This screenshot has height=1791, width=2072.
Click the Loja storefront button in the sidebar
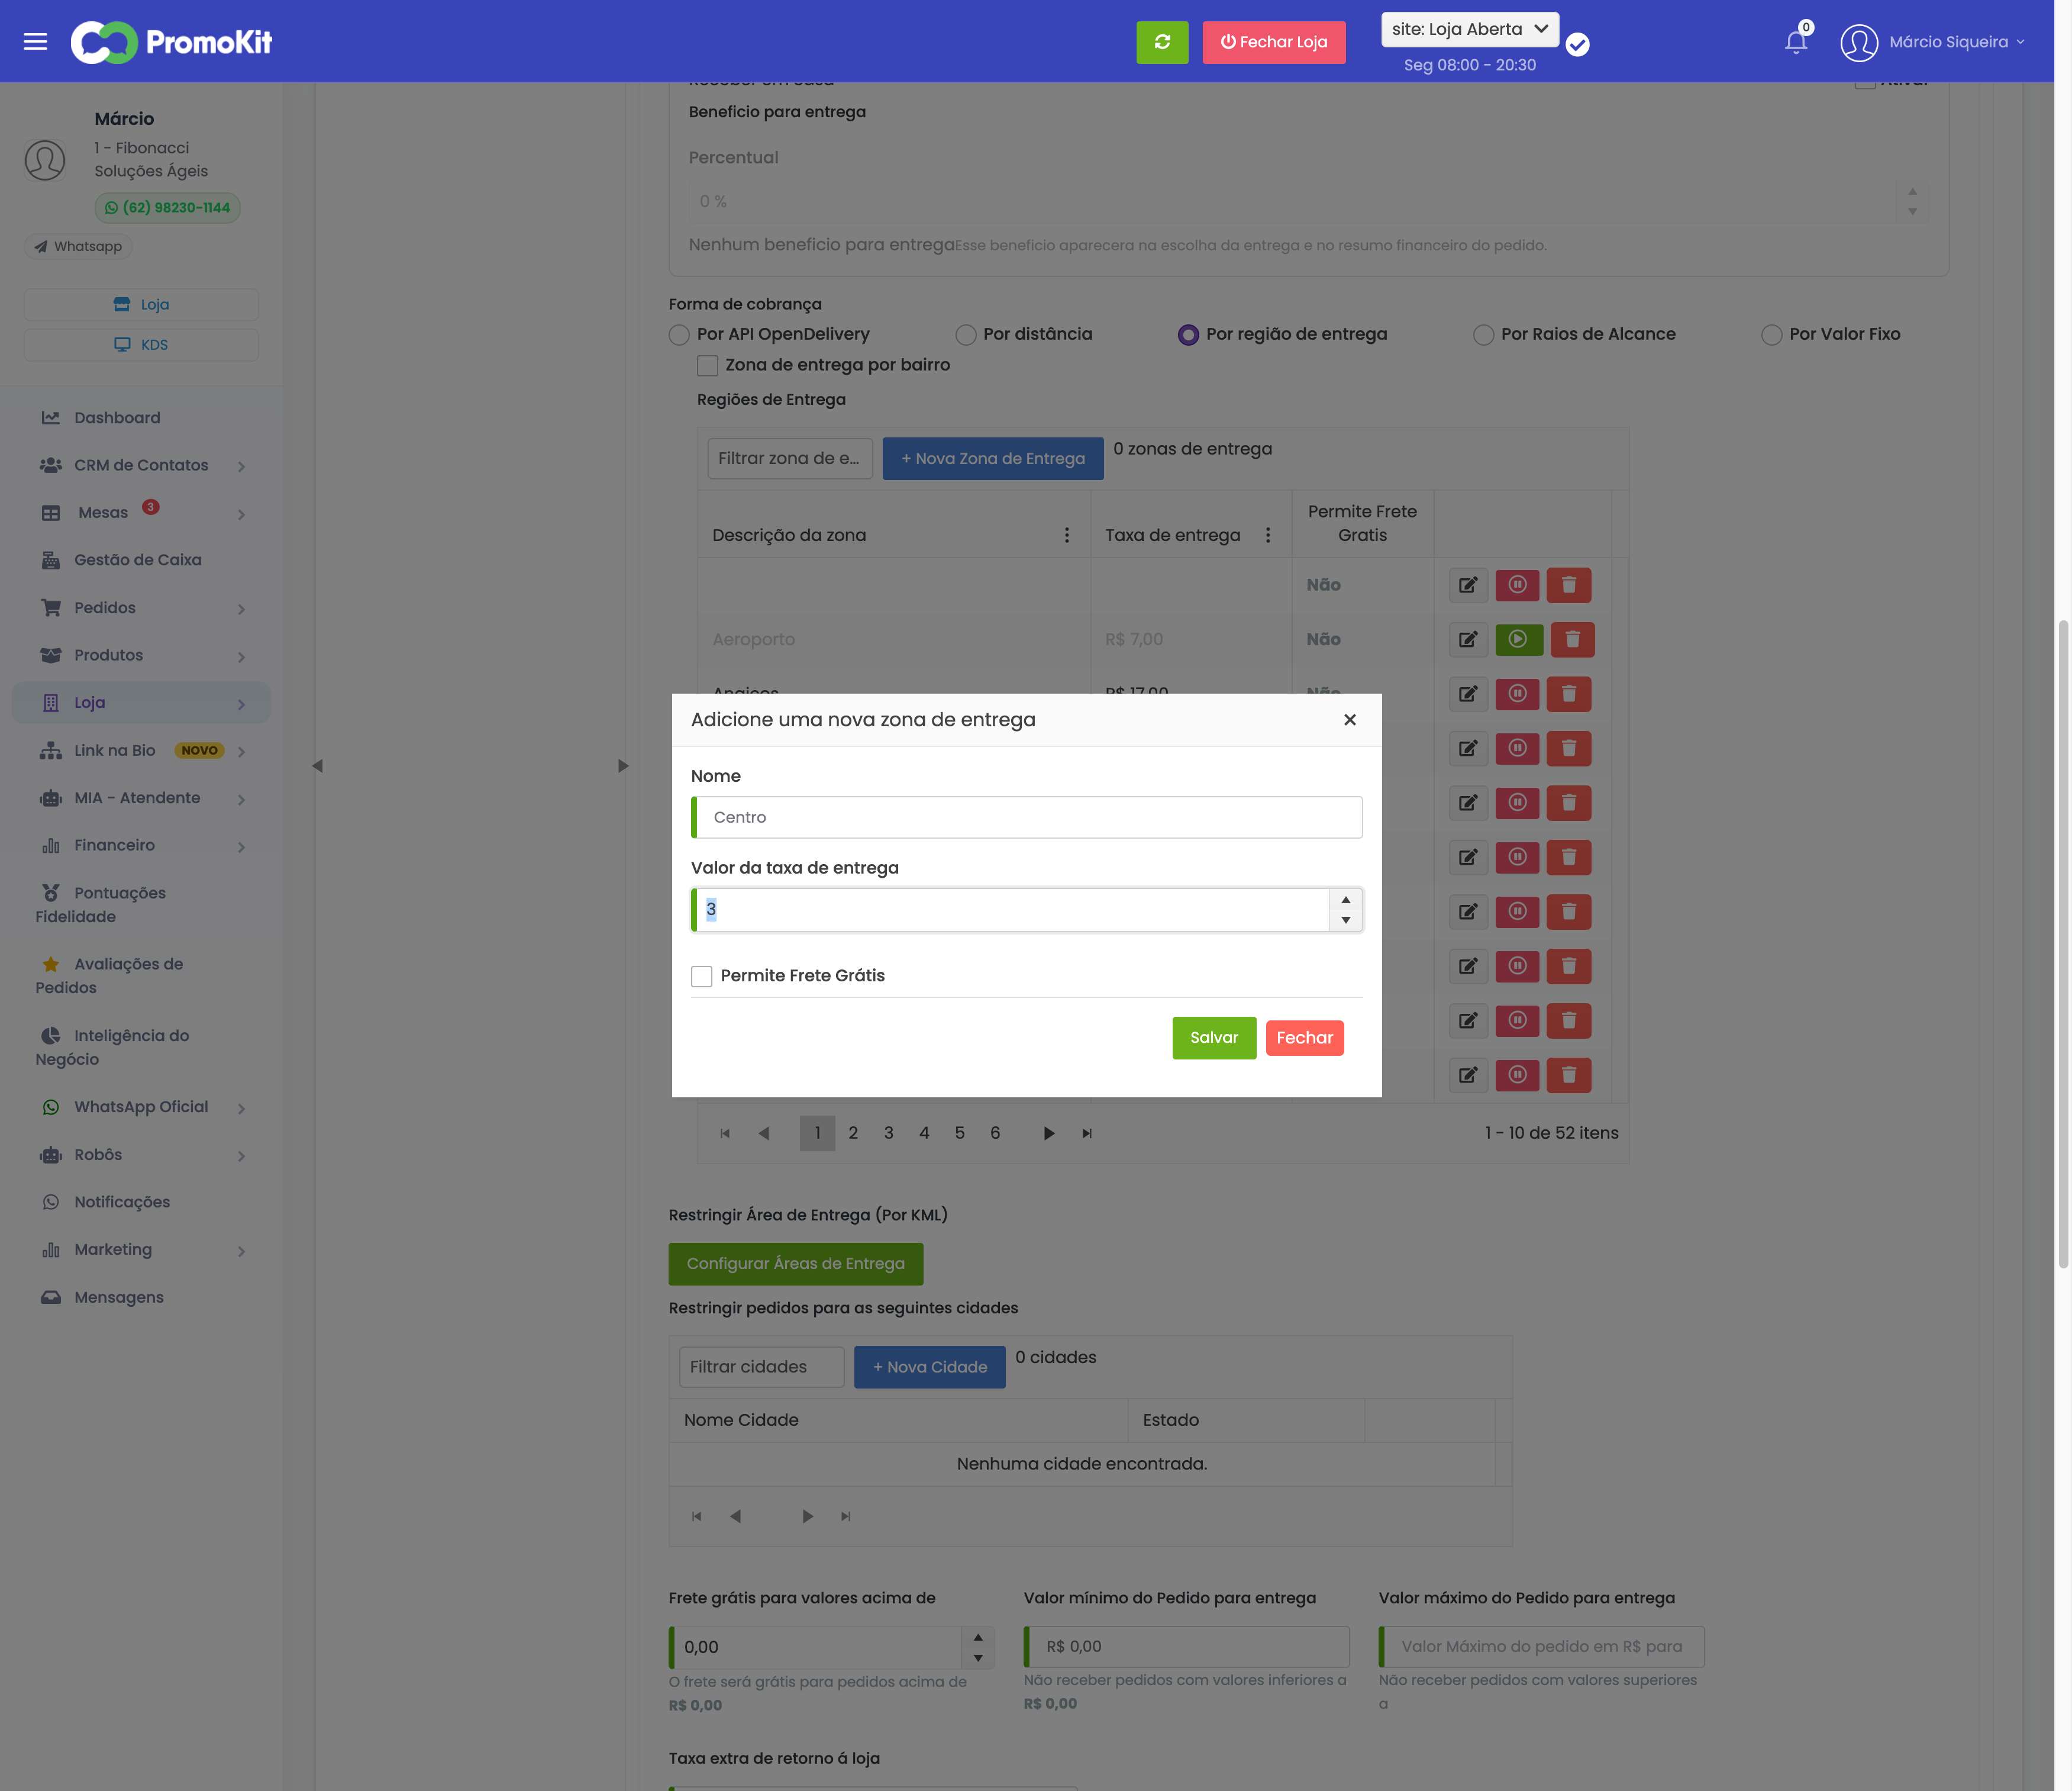coord(141,304)
